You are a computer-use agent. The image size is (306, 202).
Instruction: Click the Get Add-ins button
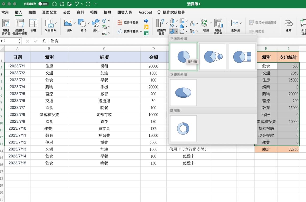(128, 23)
